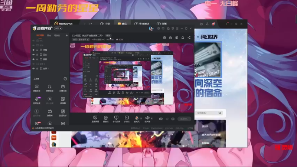Viewport: 297px width, 167px height.
Task: Hide the 区名 source layer
Action: point(33,55)
